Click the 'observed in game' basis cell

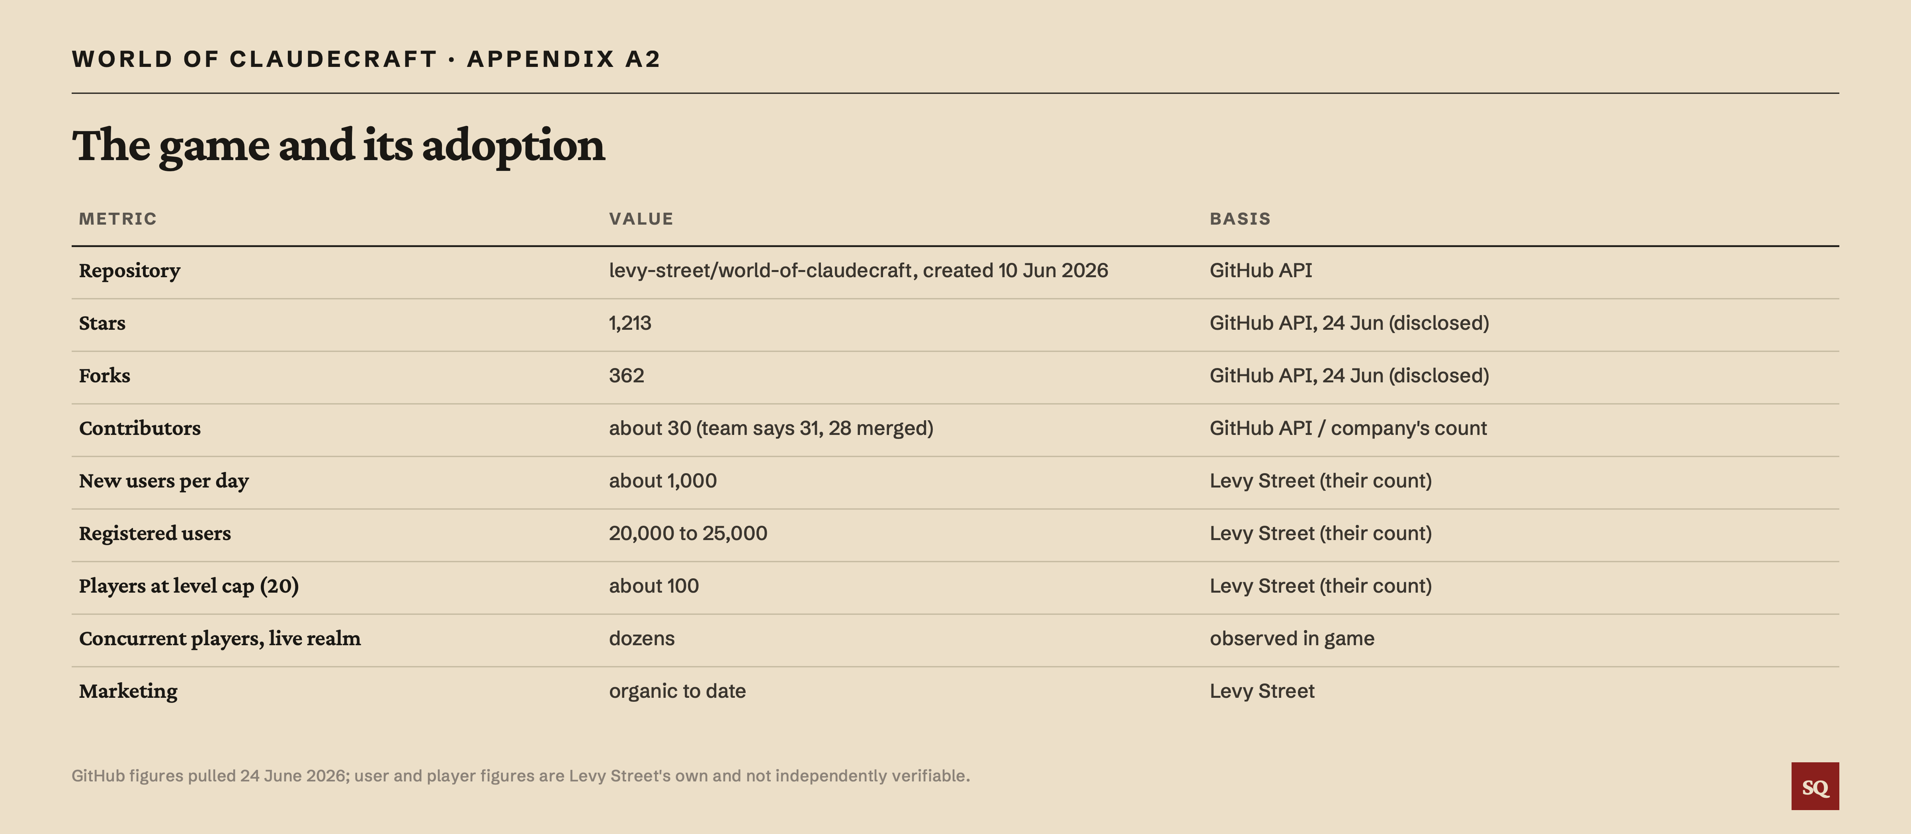click(1292, 639)
